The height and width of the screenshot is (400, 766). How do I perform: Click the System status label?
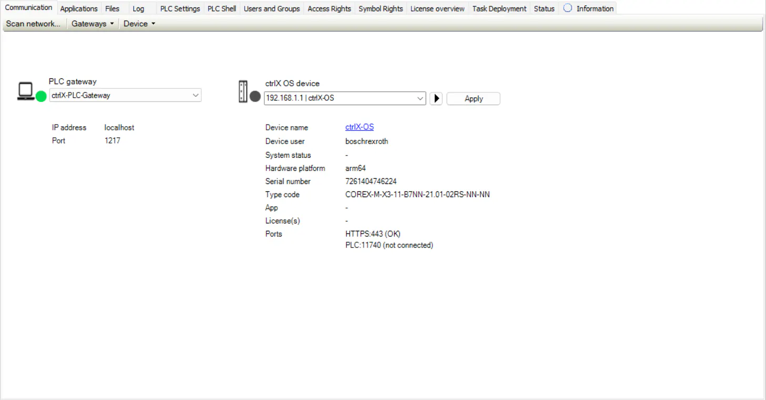pyautogui.click(x=288, y=155)
